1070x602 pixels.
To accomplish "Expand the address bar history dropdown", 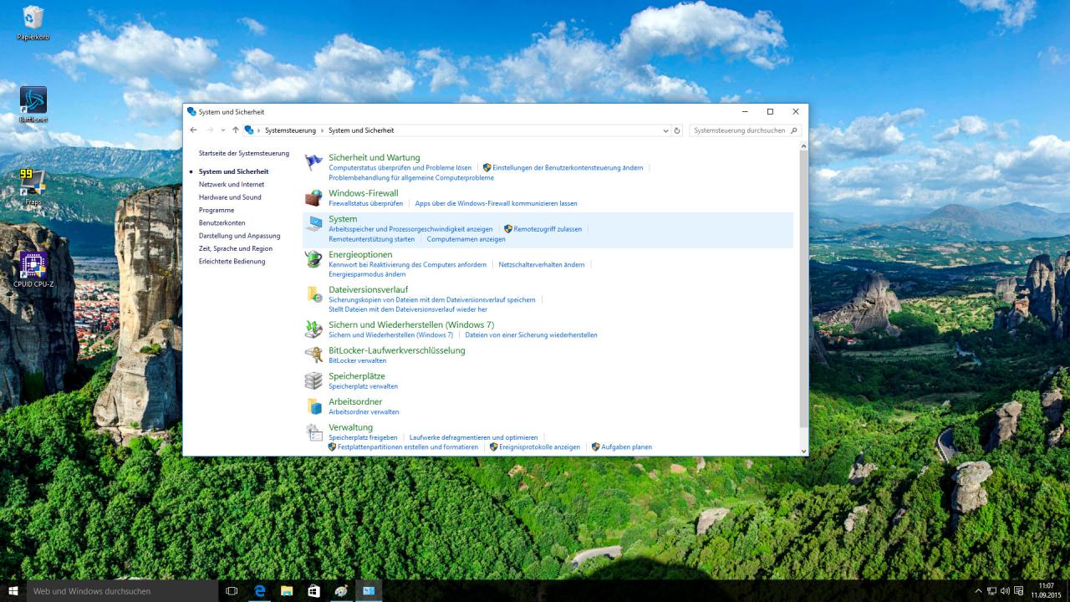I will [x=665, y=130].
